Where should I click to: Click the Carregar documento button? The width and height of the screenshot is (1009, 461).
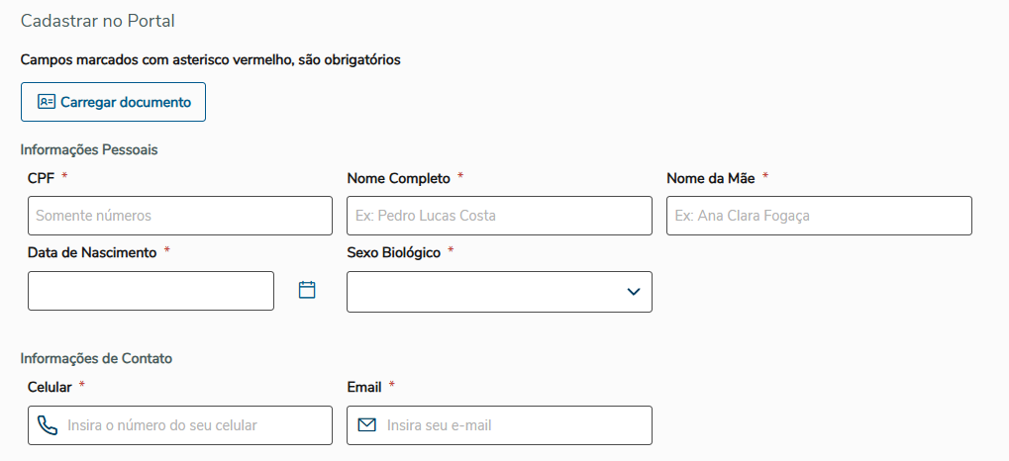click(113, 102)
